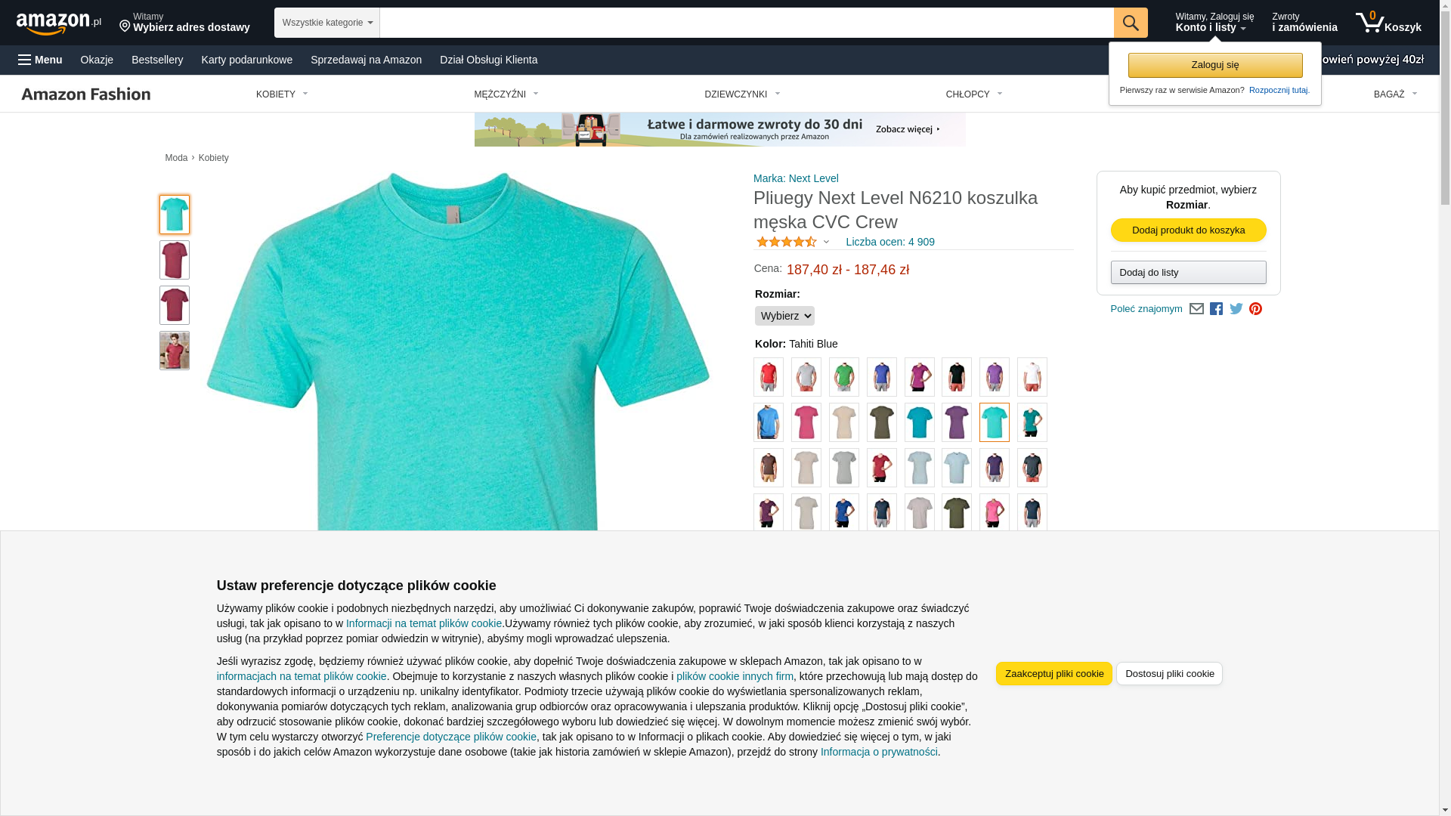1451x816 pixels.
Task: Select the red shirt color swatch
Action: point(769,377)
